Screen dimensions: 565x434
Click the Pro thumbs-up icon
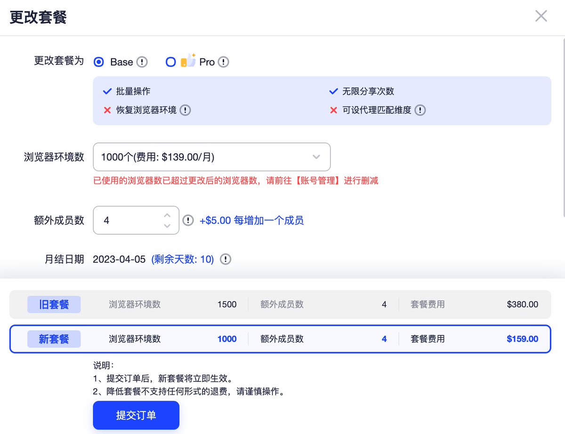188,61
